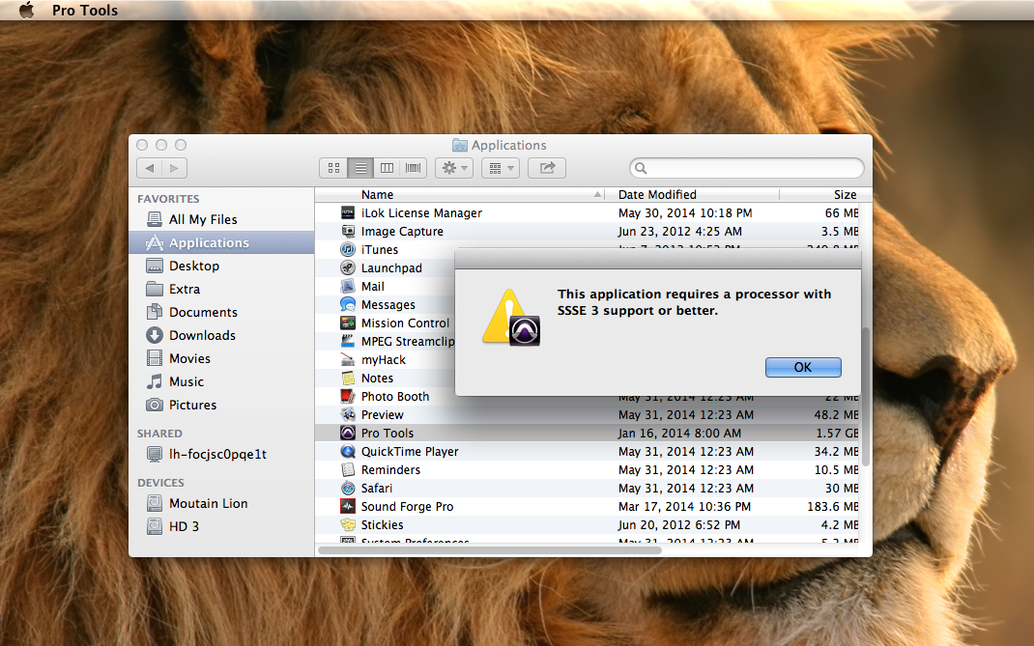Click the Stickies app icon
The image size is (1034, 646).
[349, 525]
